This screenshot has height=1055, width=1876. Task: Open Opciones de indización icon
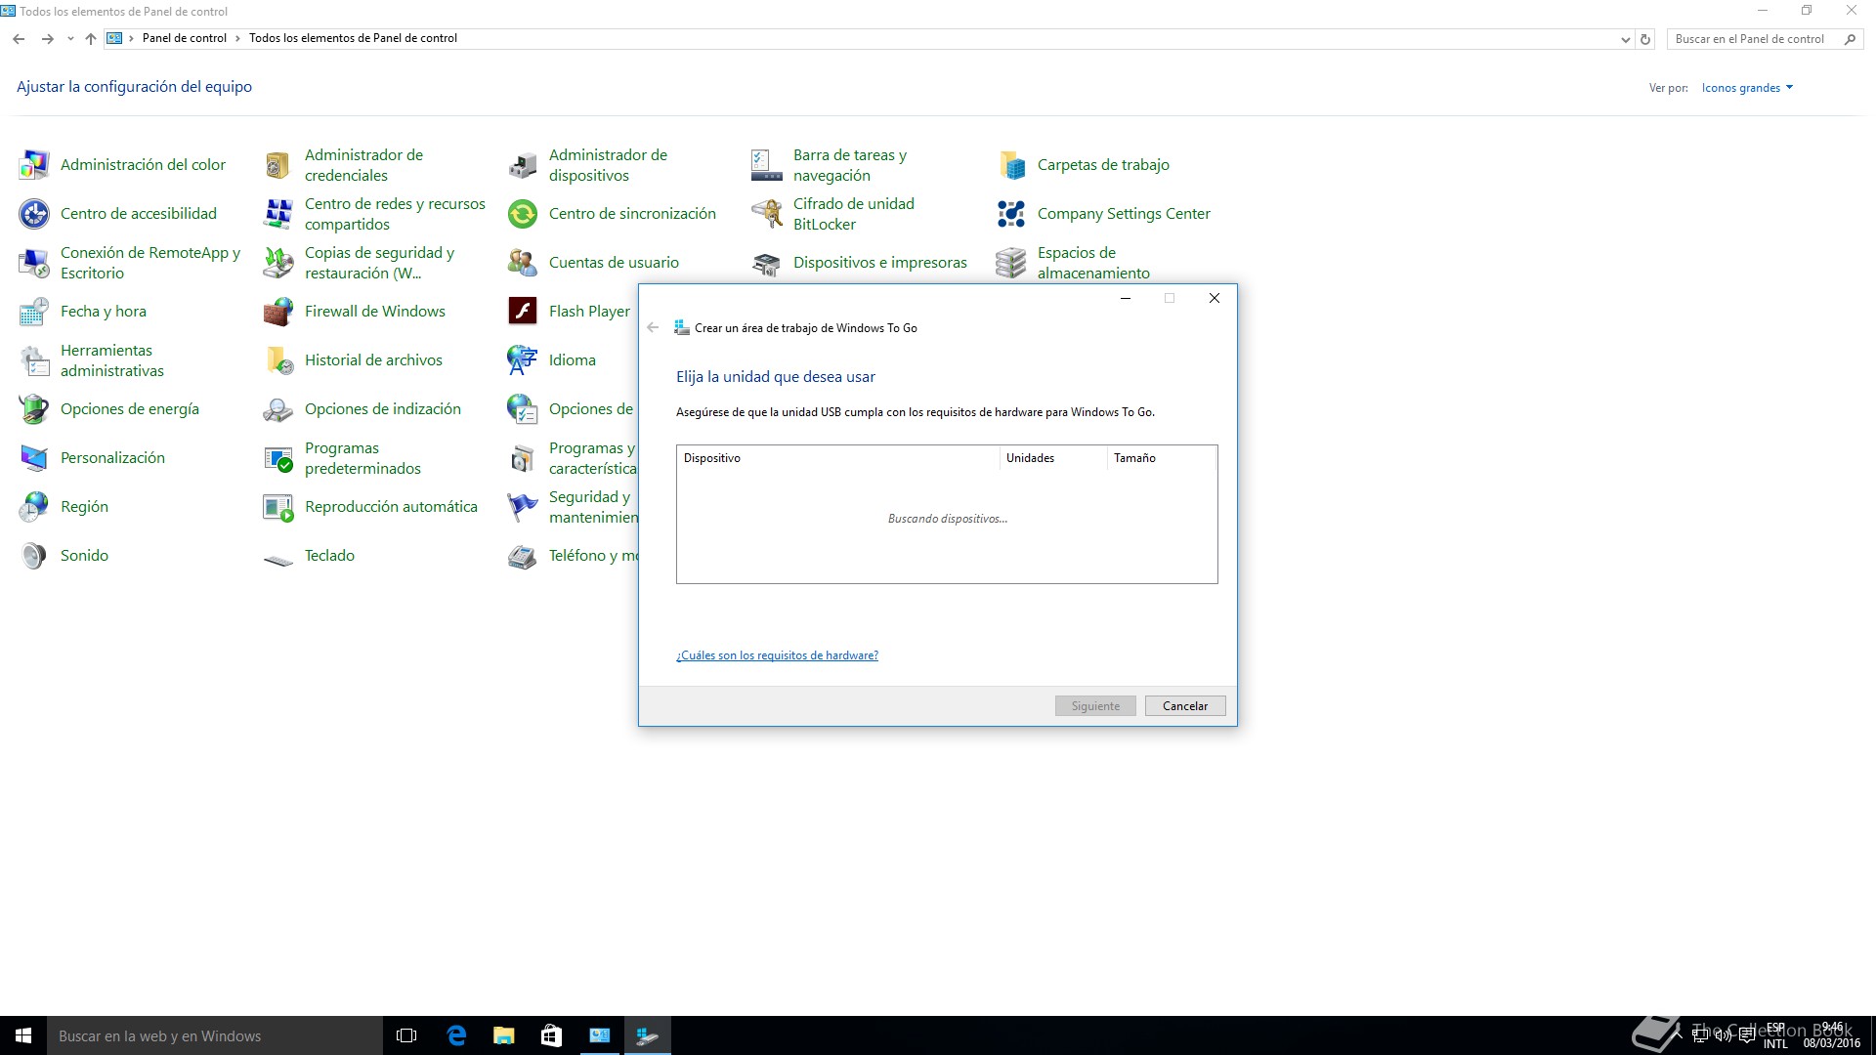(x=278, y=409)
